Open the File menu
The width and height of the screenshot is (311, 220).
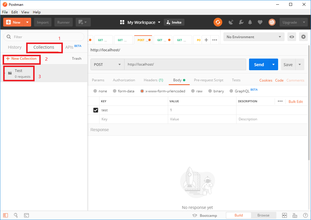point(5,12)
